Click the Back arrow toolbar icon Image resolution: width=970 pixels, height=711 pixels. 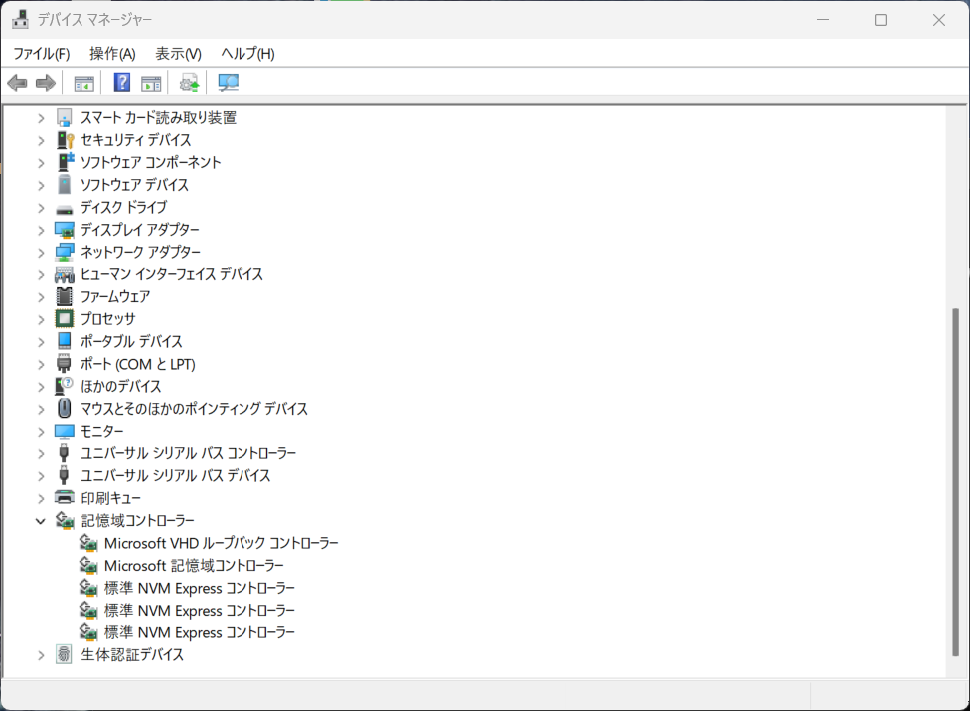[x=17, y=84]
